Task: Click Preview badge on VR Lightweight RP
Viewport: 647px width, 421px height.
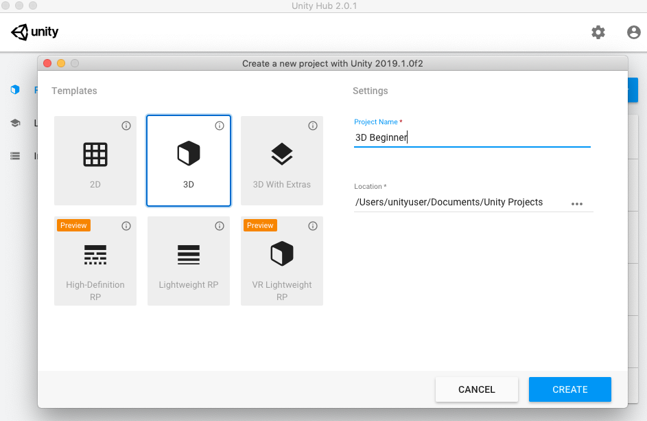Action: click(x=260, y=225)
